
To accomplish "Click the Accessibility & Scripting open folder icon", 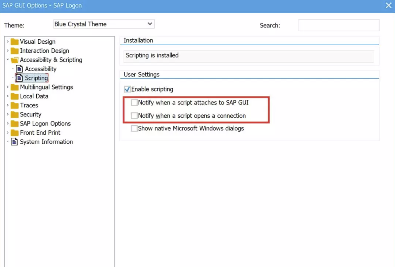I will (x=14, y=60).
